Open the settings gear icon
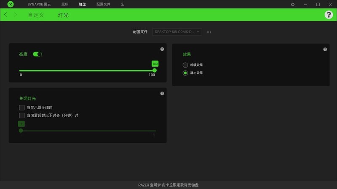This screenshot has height=189, width=337. tap(293, 4)
